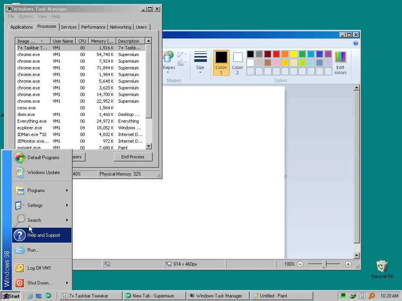Screen dimensions: 402x301
Task: Click the Task Manager tray CPU icon
Action: point(343,296)
